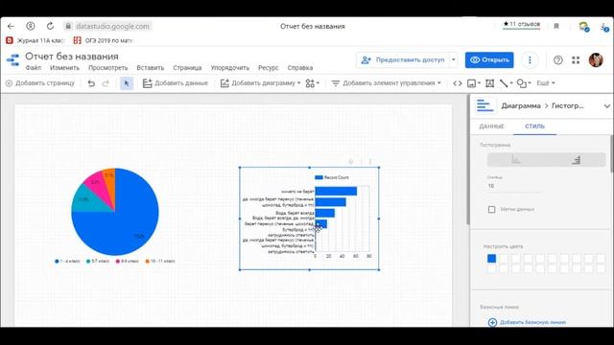Open the Ресурс menu
Screen dimensions: 614x345
269,68
